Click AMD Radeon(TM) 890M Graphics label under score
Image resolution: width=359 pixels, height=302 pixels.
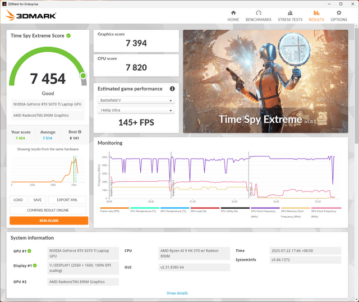pos(48,115)
